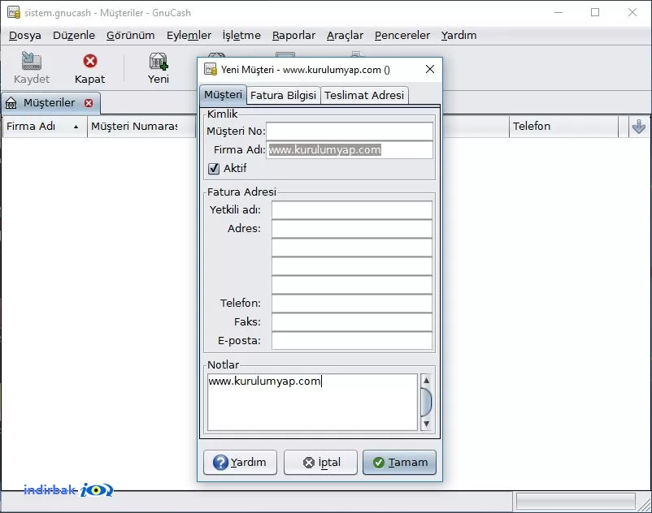Click the Müşteriler page tab
This screenshot has width=652, height=513.
point(50,103)
